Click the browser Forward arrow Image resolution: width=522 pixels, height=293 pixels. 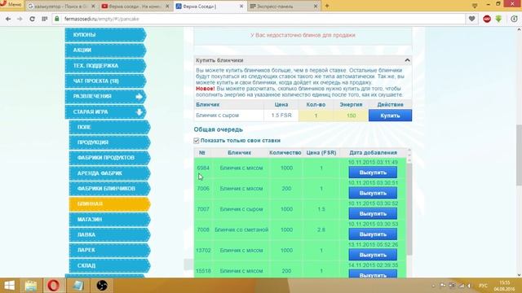[x=20, y=19]
